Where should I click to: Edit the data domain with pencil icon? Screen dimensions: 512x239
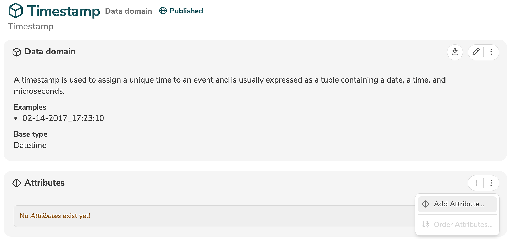pos(476,52)
